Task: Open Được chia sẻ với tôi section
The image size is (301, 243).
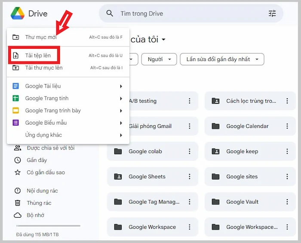Action: pyautogui.click(x=51, y=148)
